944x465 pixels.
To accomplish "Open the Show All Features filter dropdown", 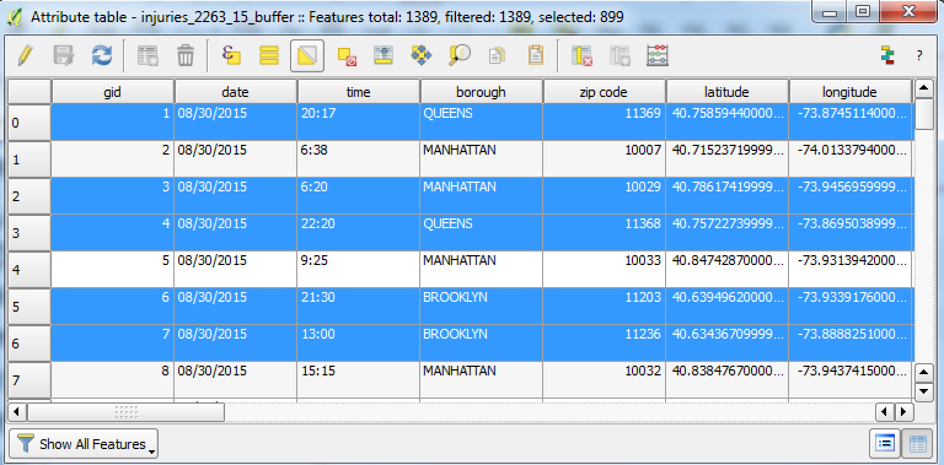I will point(84,444).
